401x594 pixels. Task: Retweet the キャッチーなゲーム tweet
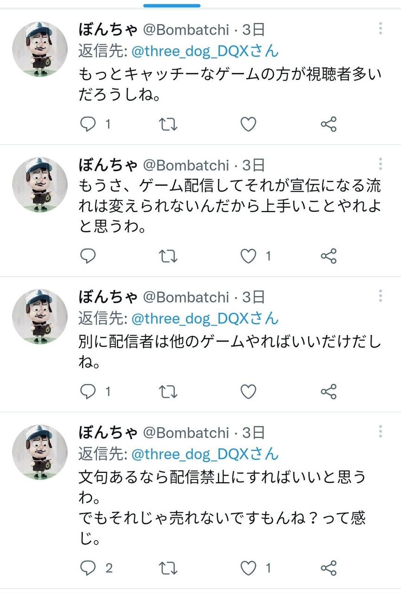[168, 124]
